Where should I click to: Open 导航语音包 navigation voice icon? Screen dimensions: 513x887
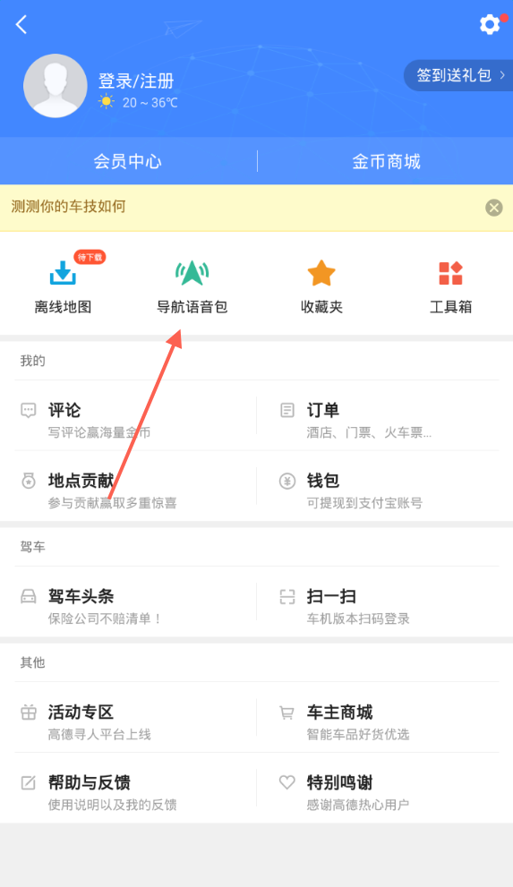pos(192,273)
